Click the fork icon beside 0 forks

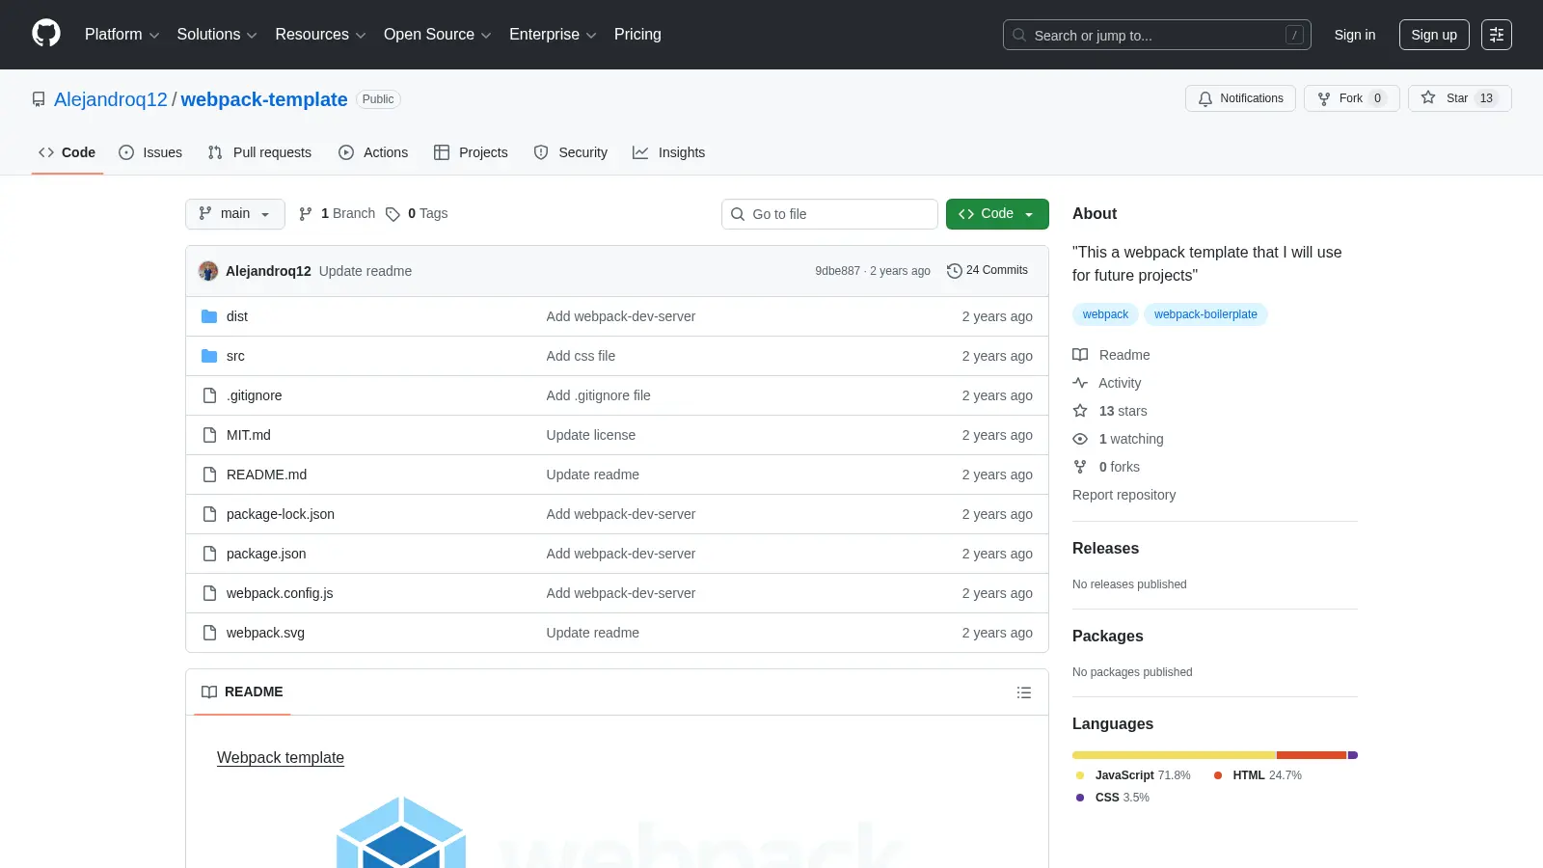(x=1080, y=467)
